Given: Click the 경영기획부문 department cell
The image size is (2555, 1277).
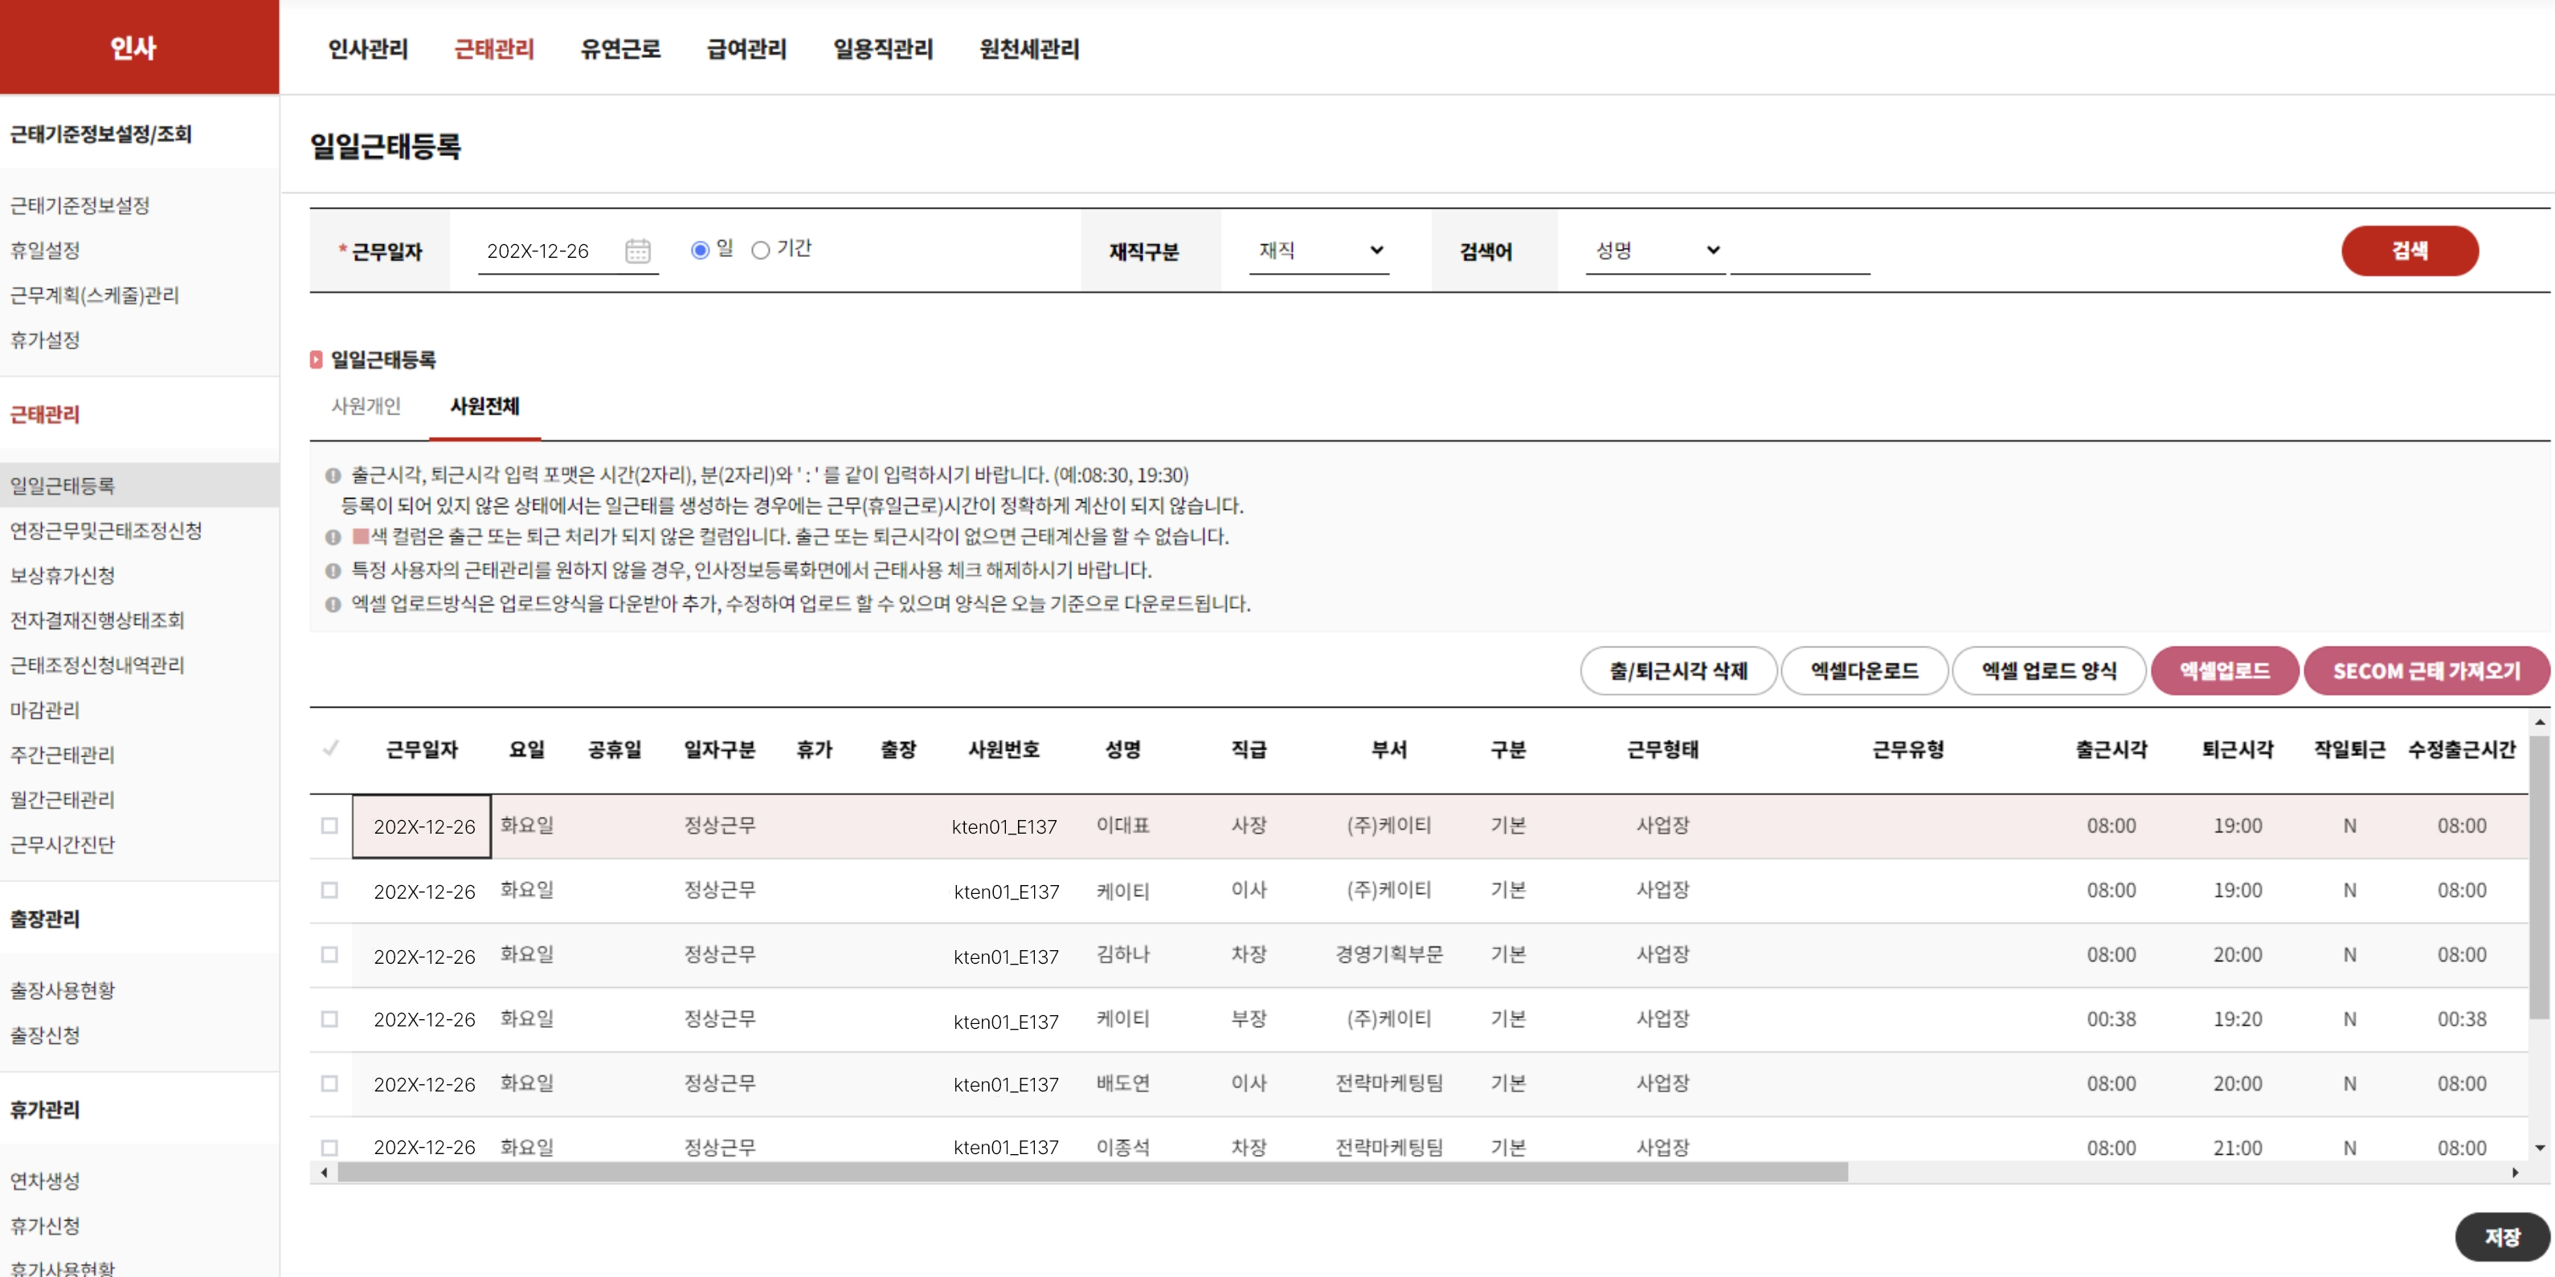Looking at the screenshot, I should point(1388,955).
